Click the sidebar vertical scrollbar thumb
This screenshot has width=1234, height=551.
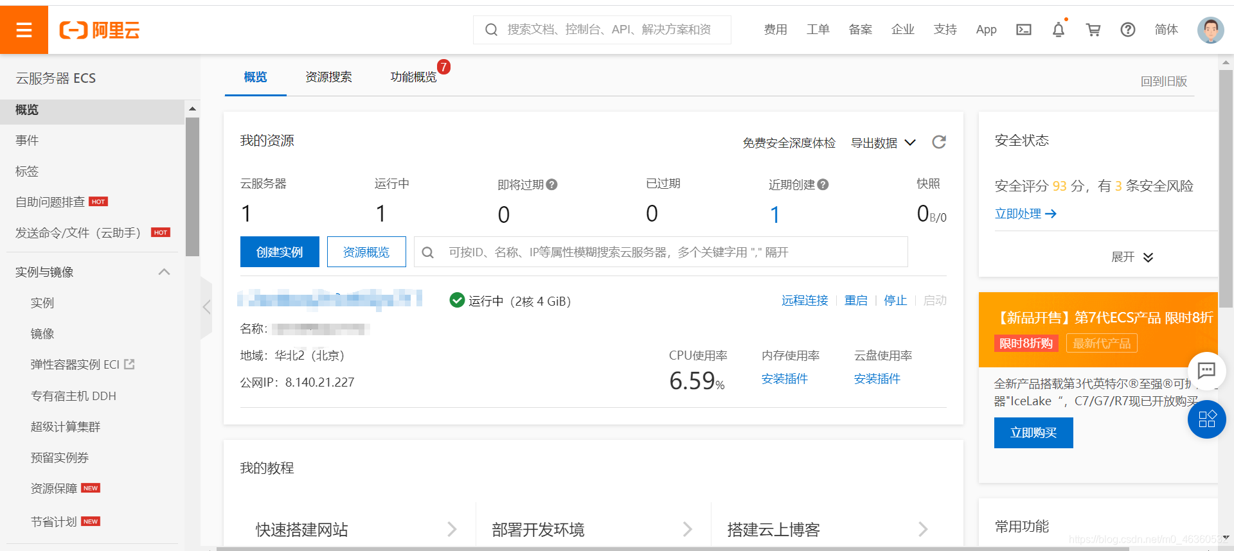point(192,186)
